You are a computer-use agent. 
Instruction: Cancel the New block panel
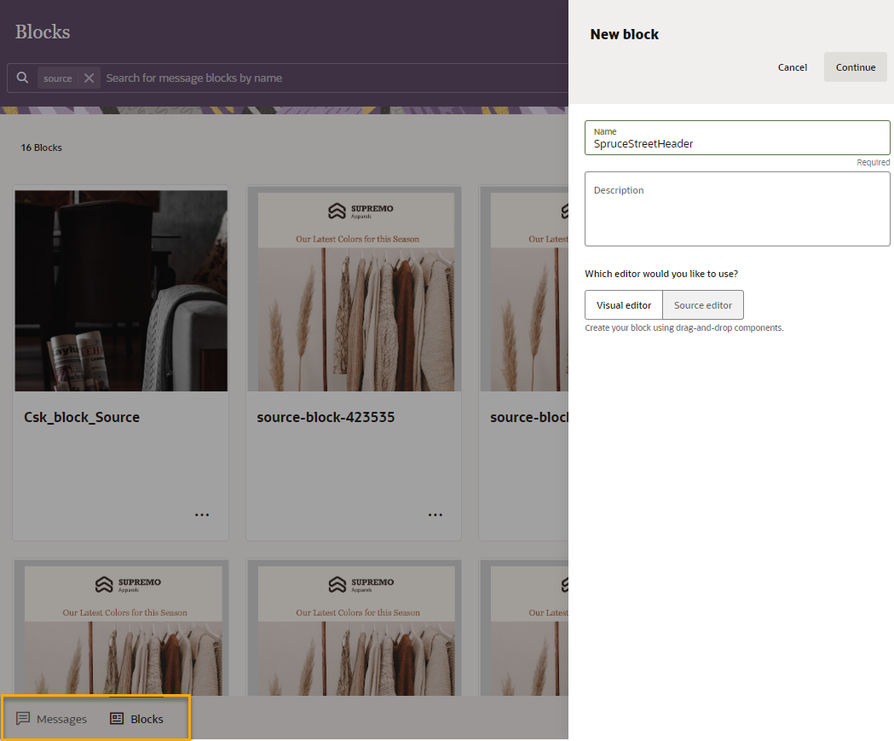click(793, 67)
